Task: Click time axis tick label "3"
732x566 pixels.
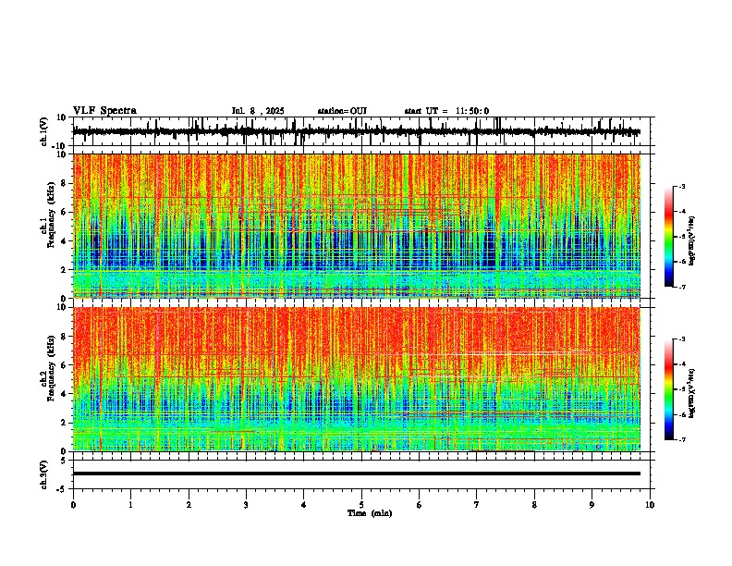Action: click(x=246, y=505)
